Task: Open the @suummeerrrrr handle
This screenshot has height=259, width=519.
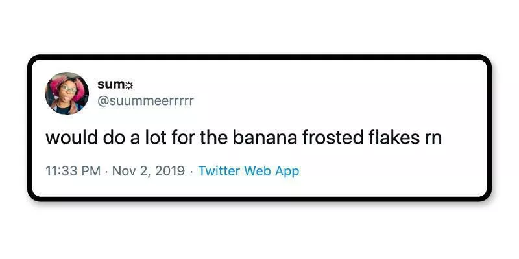Action: click(145, 101)
